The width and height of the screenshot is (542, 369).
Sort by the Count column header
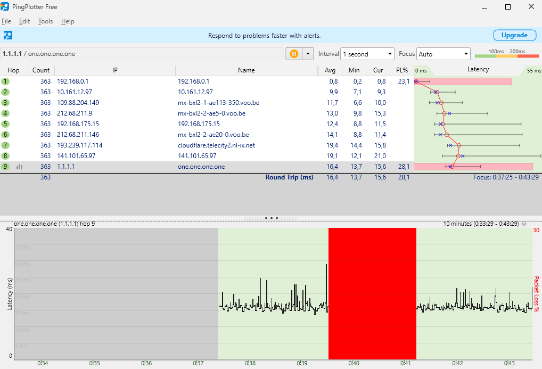pos(41,70)
